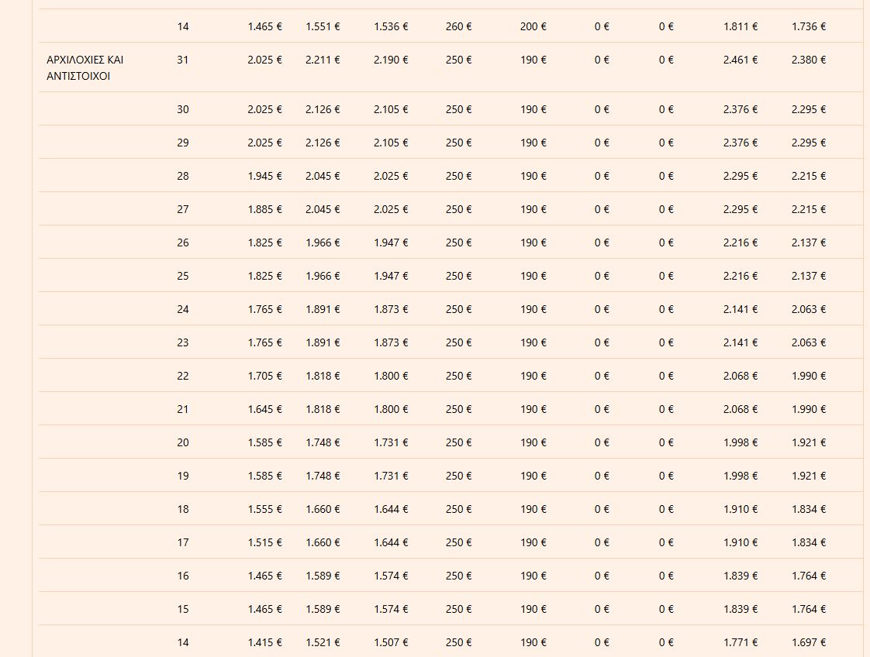Click the 1.515 € cell in row 17
Image resolution: width=870 pixels, height=657 pixels.
pos(264,542)
